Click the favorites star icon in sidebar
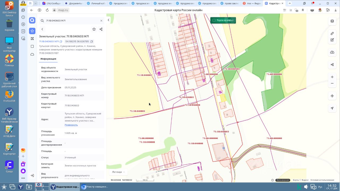340x191 pixels. (32, 31)
